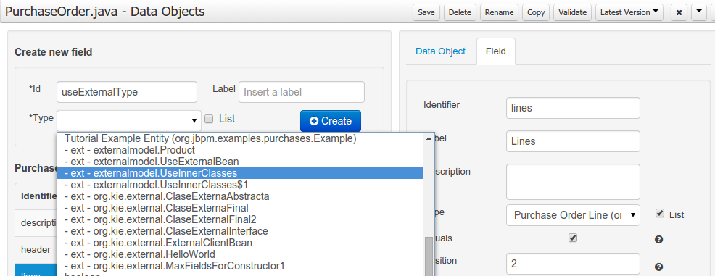This screenshot has height=276, width=715.
Task: Pick org.kie.external.ClaseExternalFinal2 option
Action: click(240, 219)
